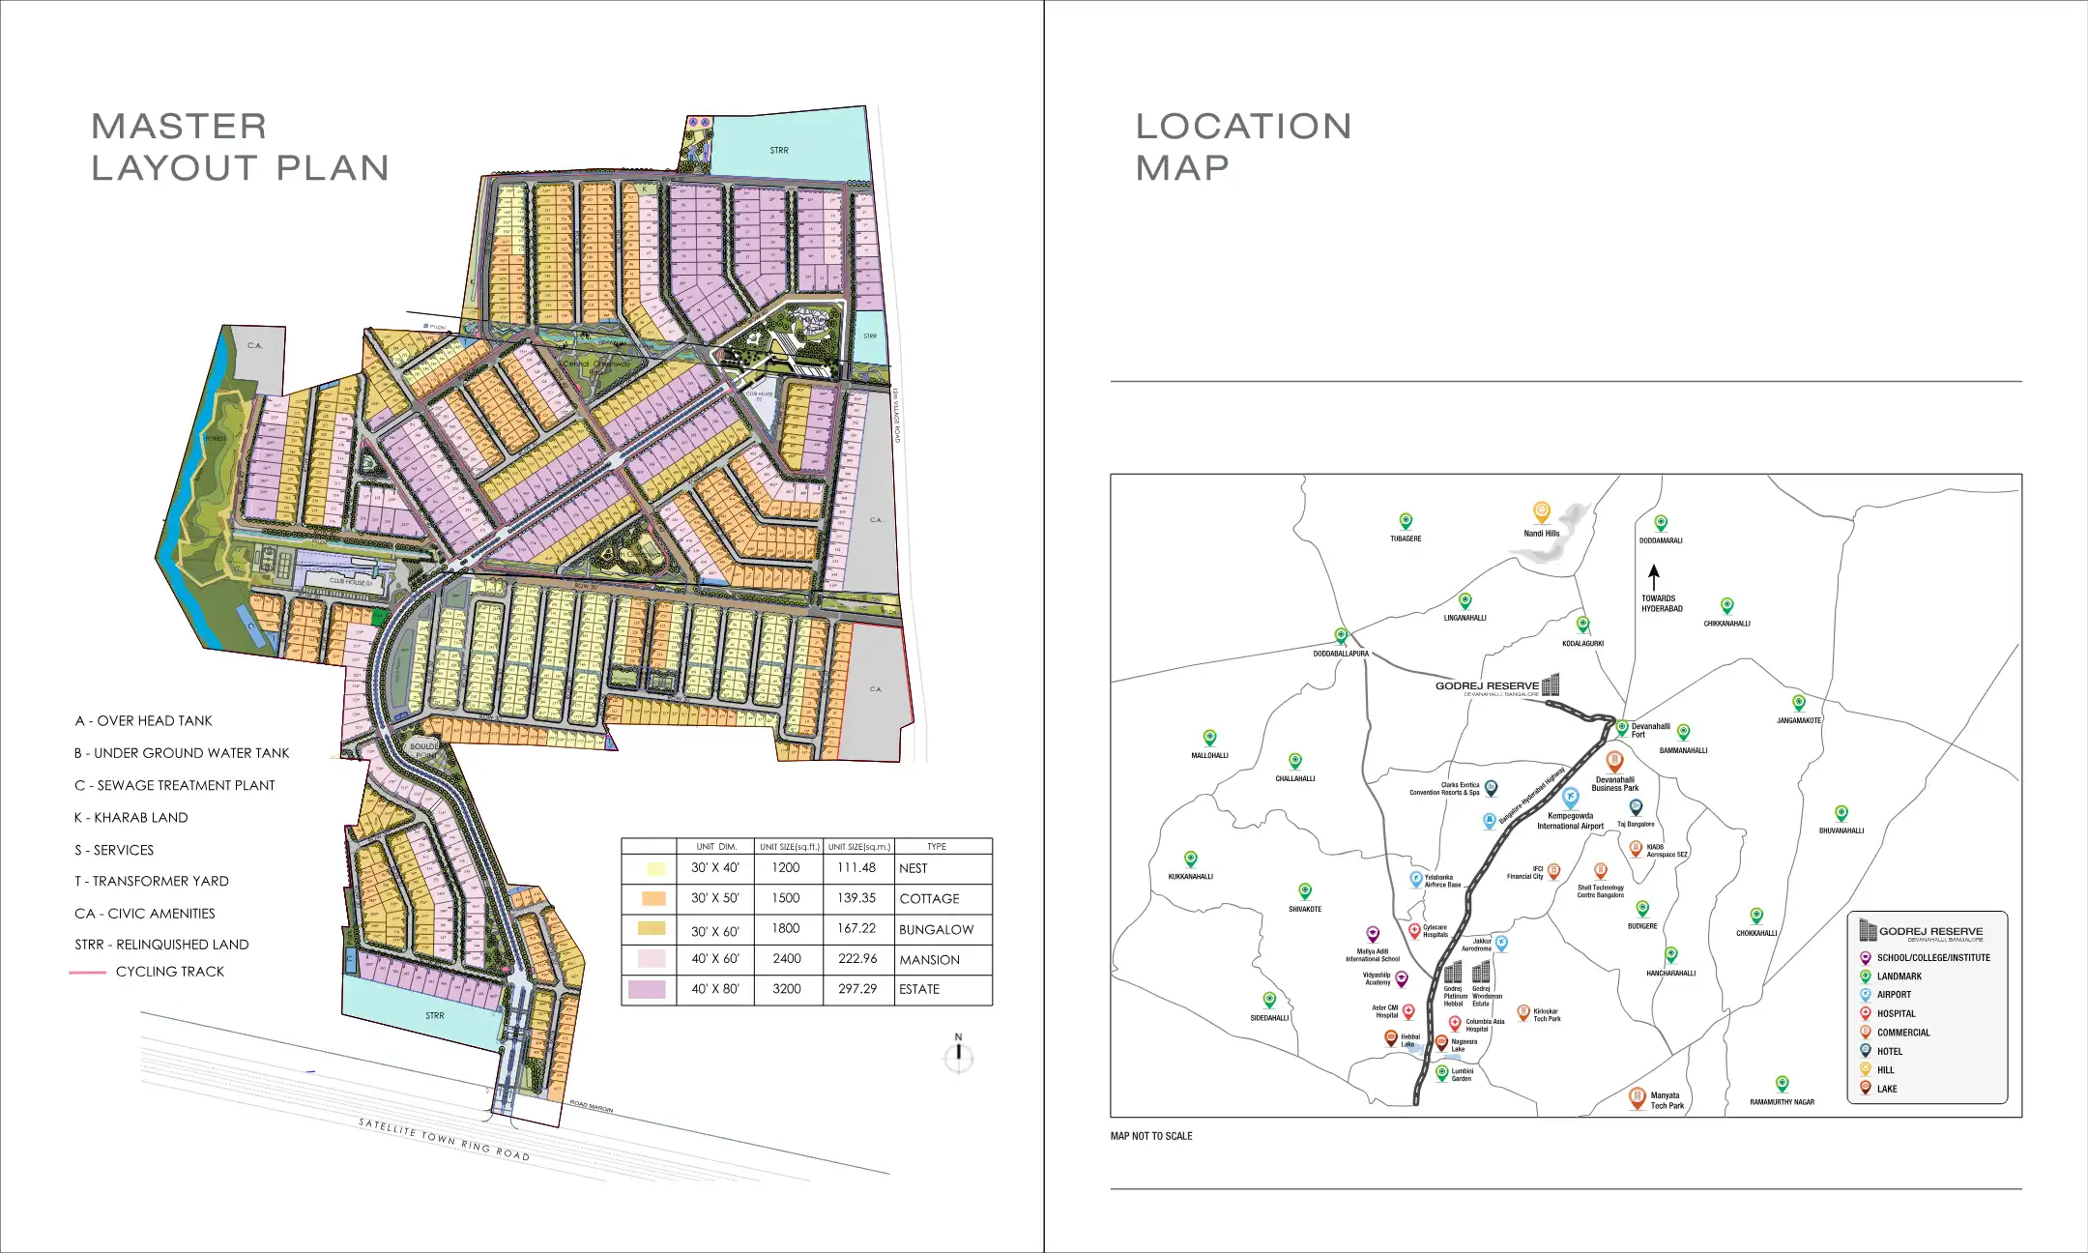Click the Manyata Tech Park pin
Screen dimensions: 2088x1253
point(1637,1097)
